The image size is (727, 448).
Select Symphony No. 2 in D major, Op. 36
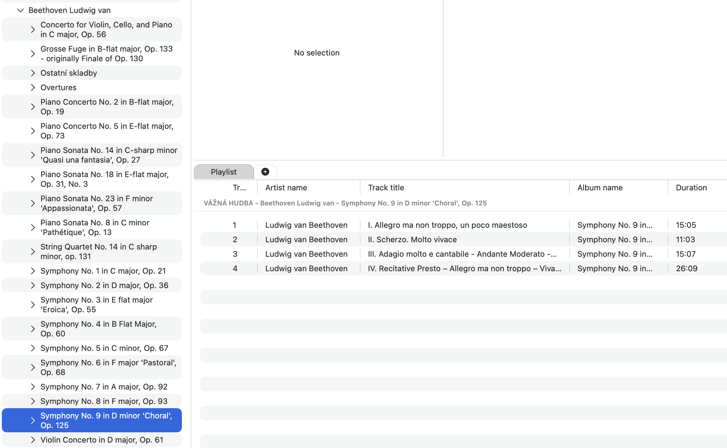[104, 285]
